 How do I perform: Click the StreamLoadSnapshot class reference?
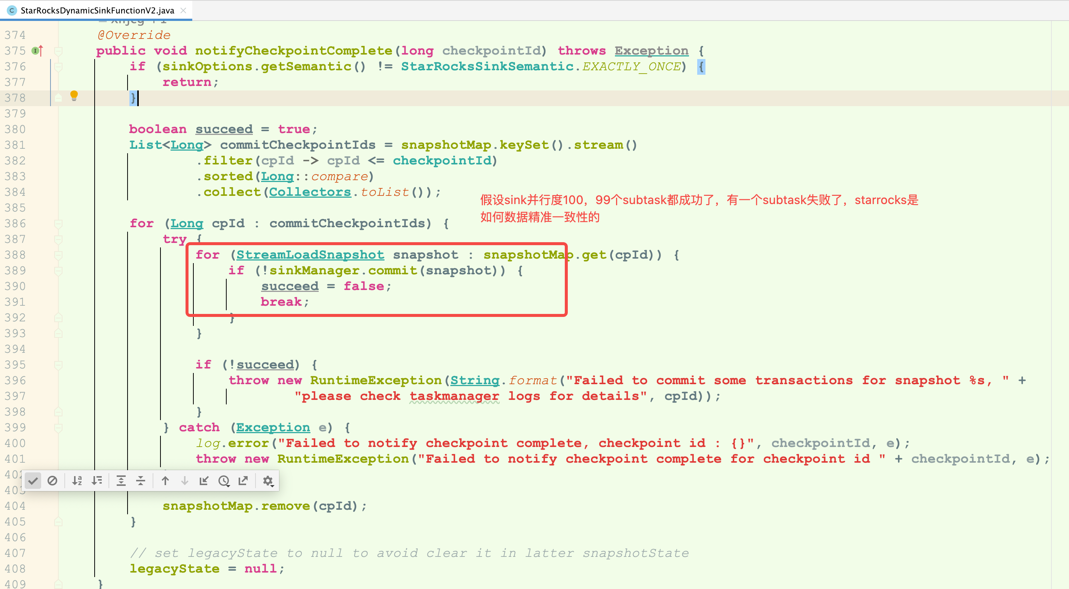click(310, 255)
